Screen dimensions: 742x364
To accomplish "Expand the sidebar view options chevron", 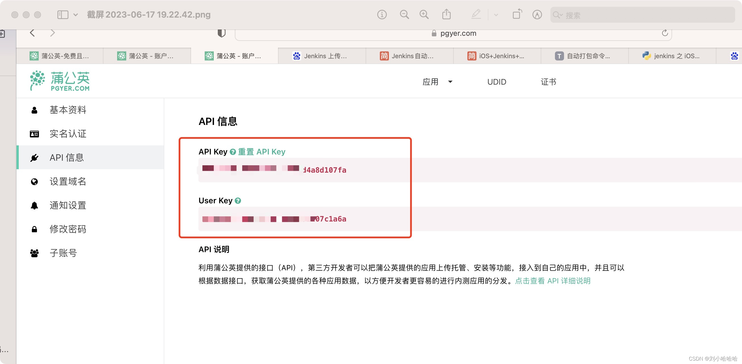I will 75,14.
